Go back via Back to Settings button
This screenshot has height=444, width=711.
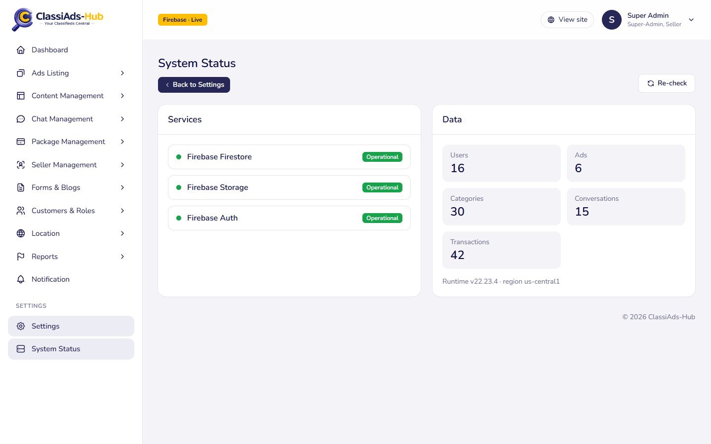(194, 85)
